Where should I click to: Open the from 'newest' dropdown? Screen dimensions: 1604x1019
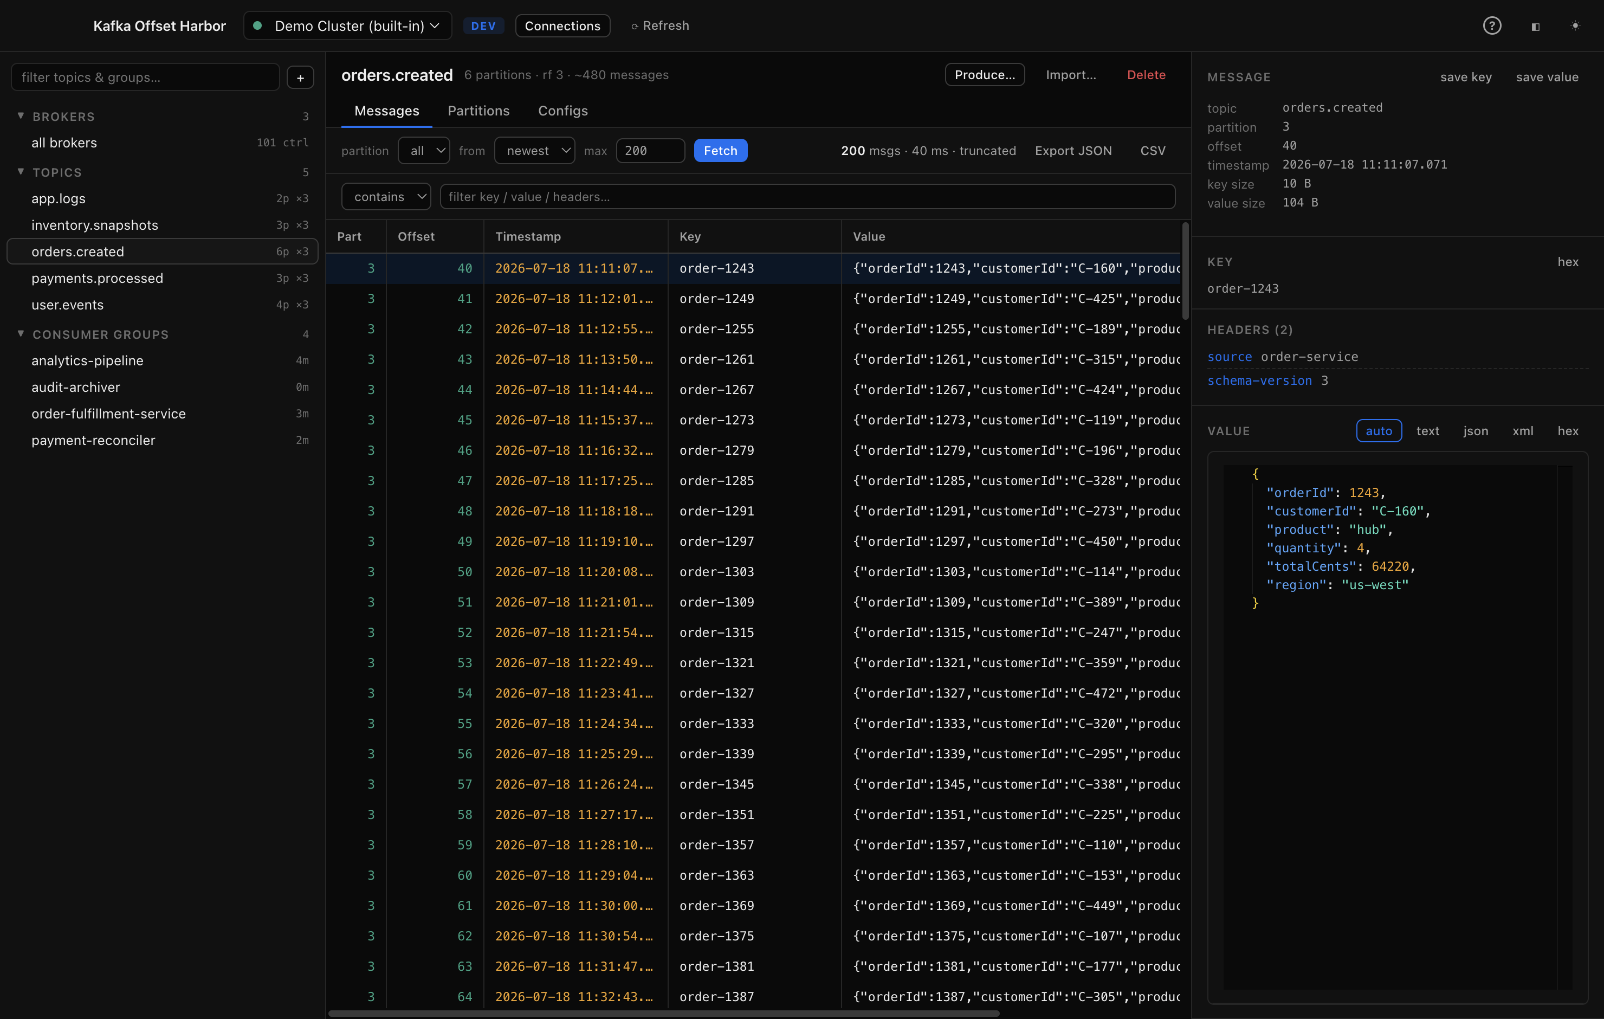[x=535, y=151]
